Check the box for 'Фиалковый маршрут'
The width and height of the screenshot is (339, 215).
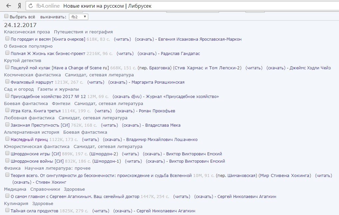(7, 82)
